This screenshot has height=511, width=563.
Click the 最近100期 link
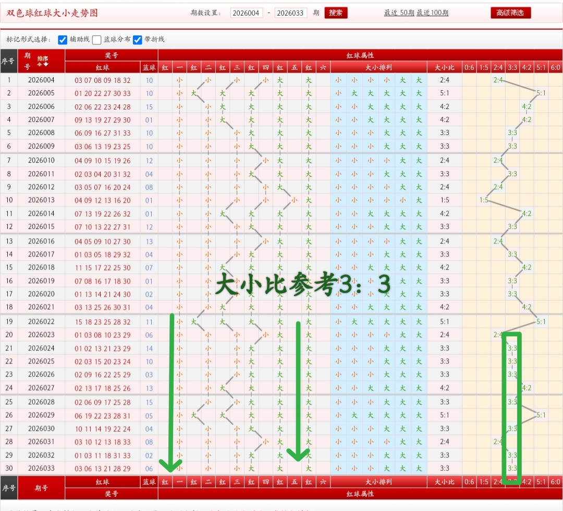[432, 13]
